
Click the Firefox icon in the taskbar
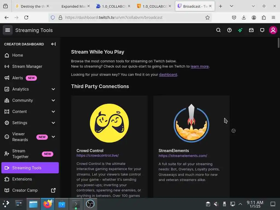coord(48,204)
